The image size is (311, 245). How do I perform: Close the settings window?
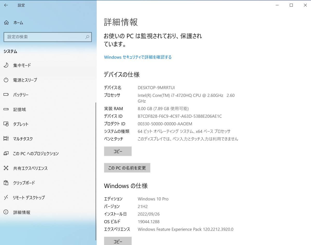305,5
